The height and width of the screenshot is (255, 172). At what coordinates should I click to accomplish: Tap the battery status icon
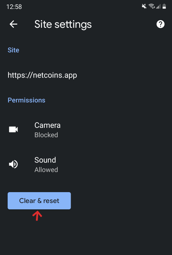click(x=164, y=6)
